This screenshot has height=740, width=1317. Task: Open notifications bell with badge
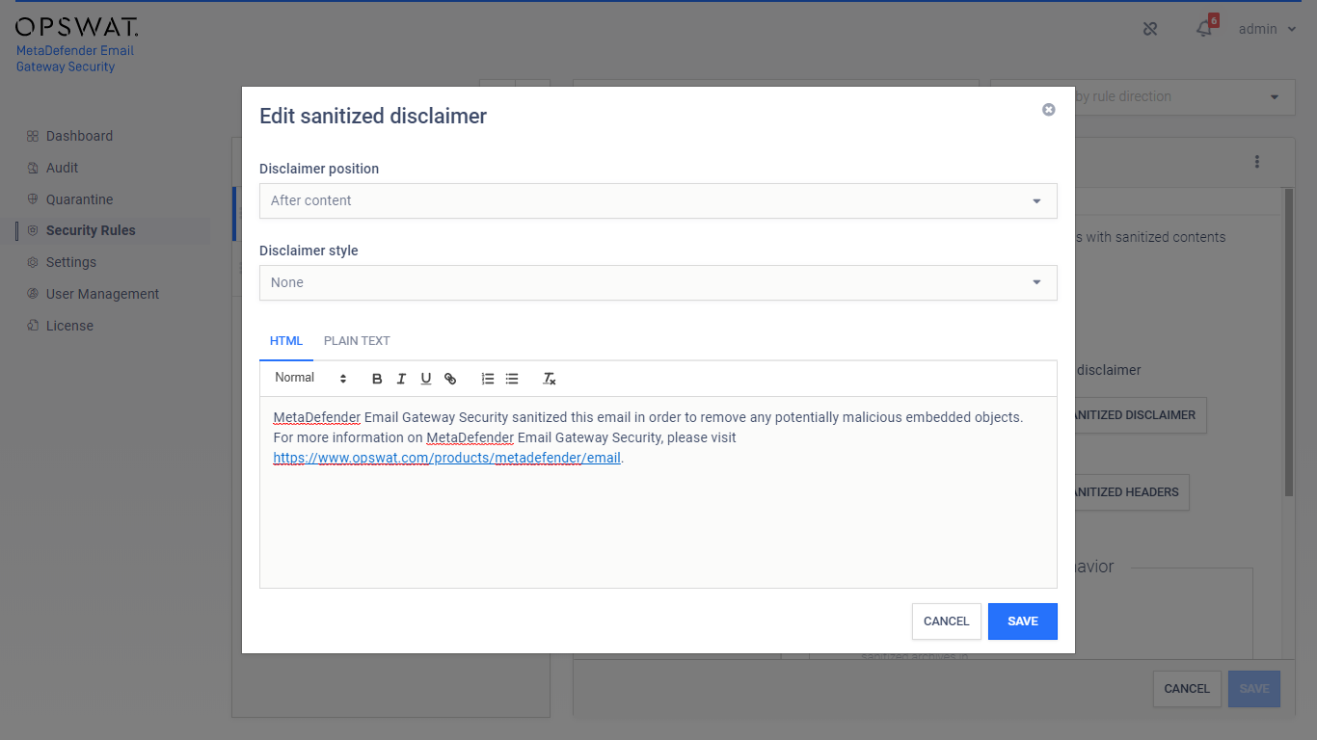coord(1205,28)
